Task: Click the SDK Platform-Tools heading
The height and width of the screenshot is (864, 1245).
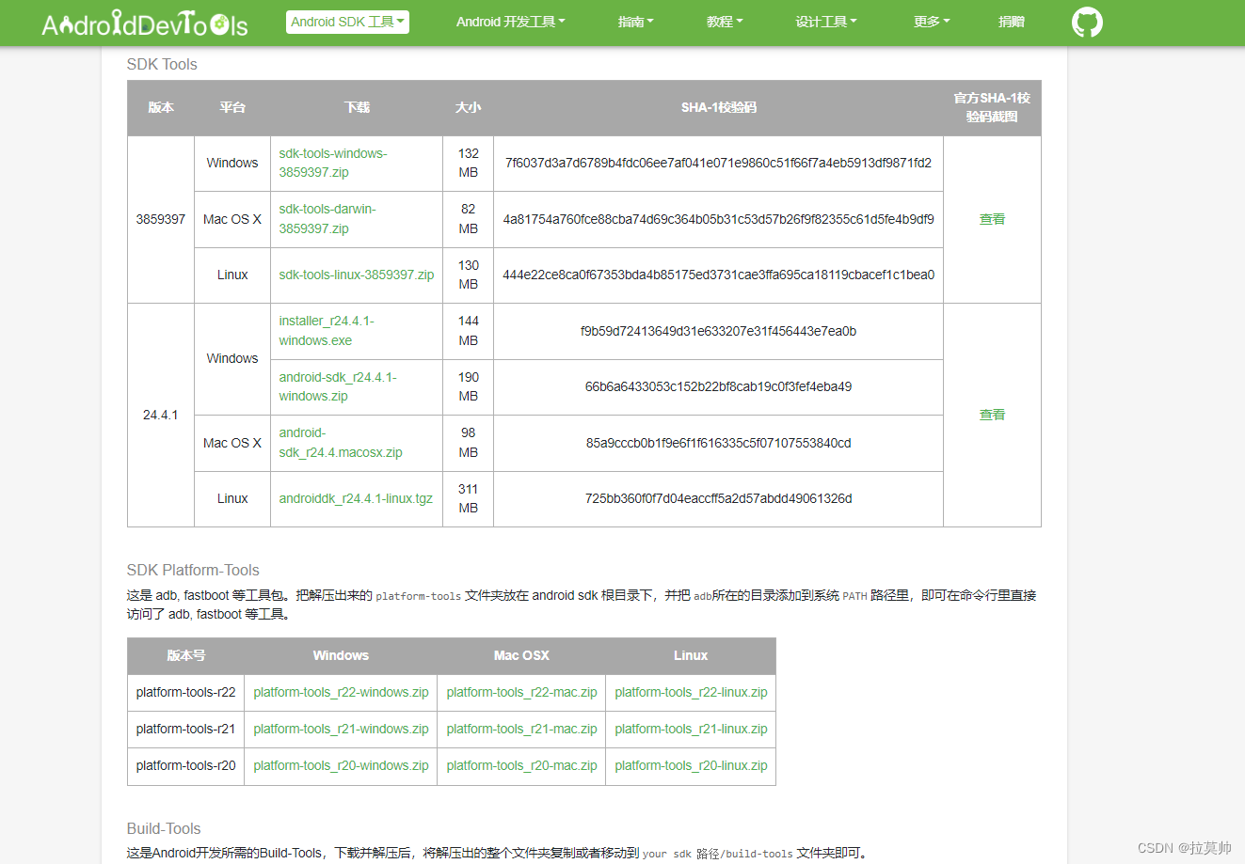Action: point(193,570)
